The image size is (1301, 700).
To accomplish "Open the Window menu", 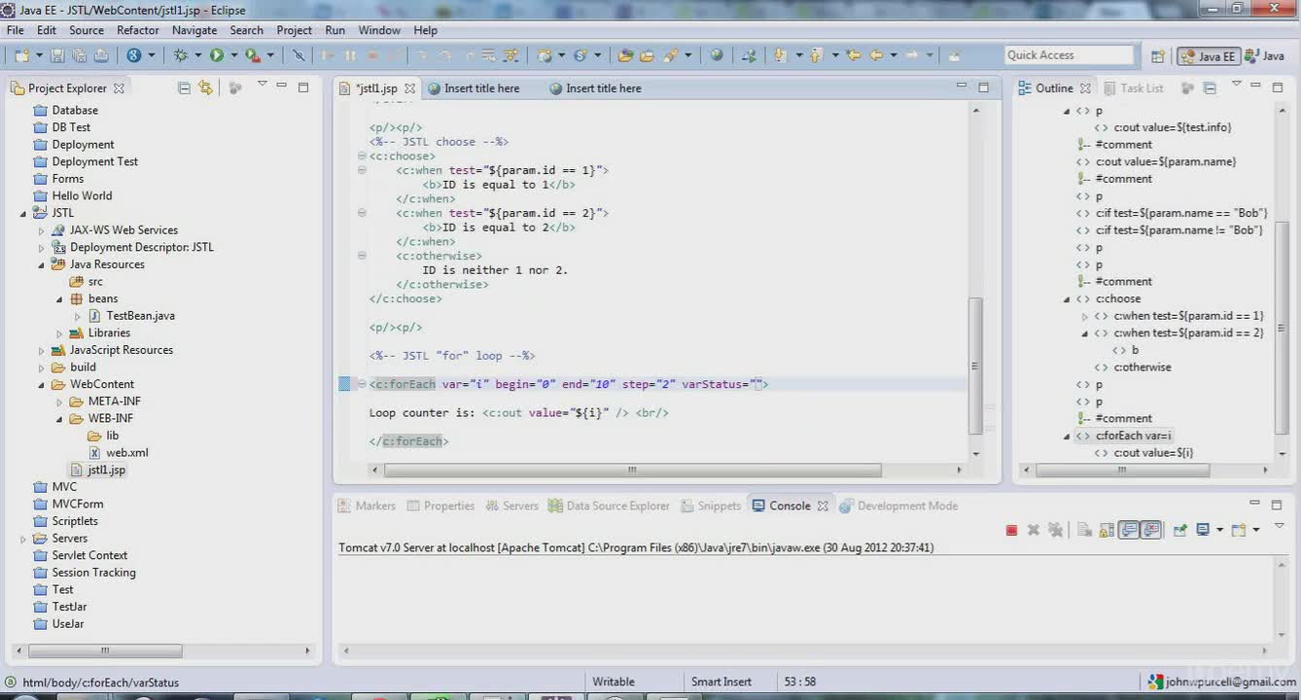I will [x=379, y=30].
